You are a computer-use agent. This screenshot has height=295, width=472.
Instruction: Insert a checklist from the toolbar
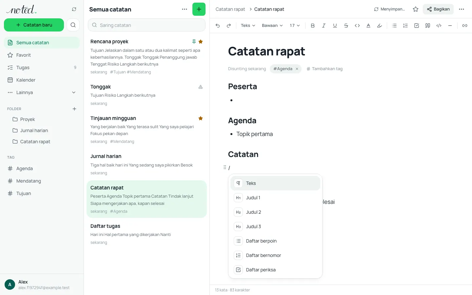[x=417, y=26]
